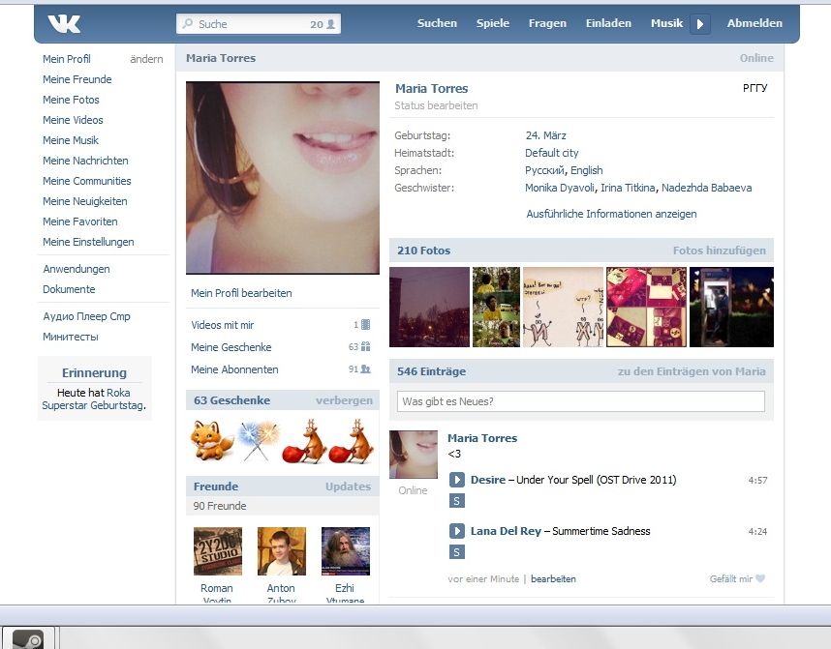Open Meine Nachrichten
The height and width of the screenshot is (649, 831).
pos(85,161)
